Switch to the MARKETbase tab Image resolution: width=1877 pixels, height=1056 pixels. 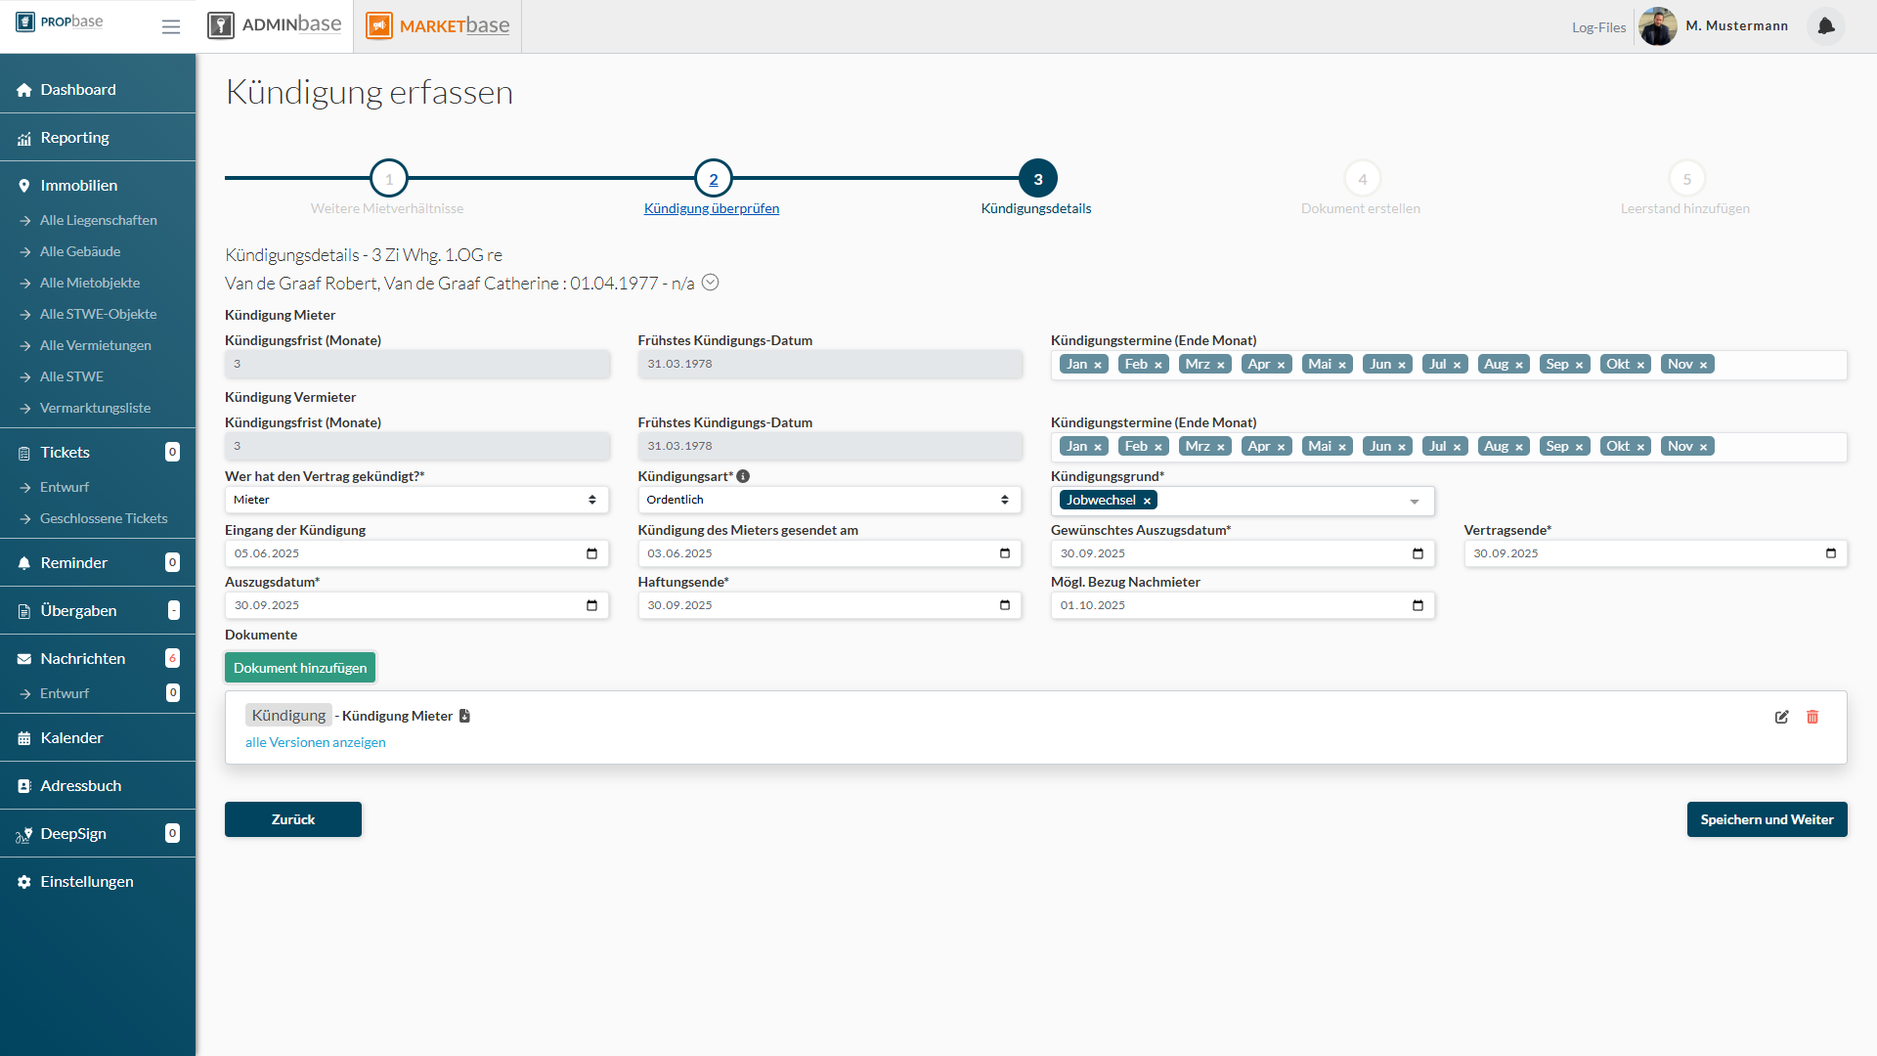(x=439, y=25)
